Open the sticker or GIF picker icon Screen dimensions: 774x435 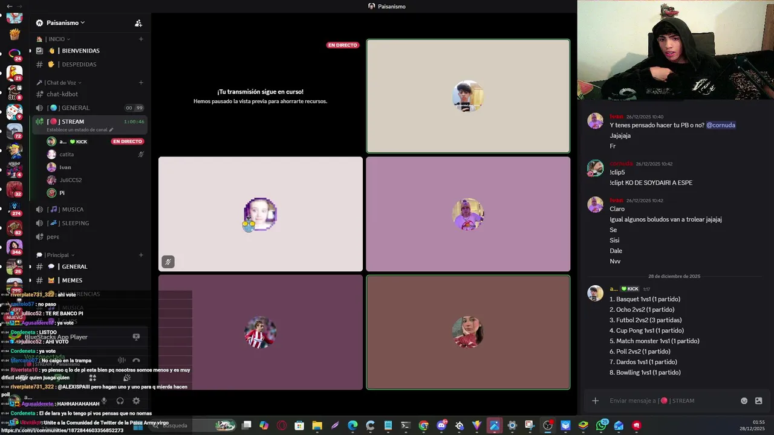759,401
